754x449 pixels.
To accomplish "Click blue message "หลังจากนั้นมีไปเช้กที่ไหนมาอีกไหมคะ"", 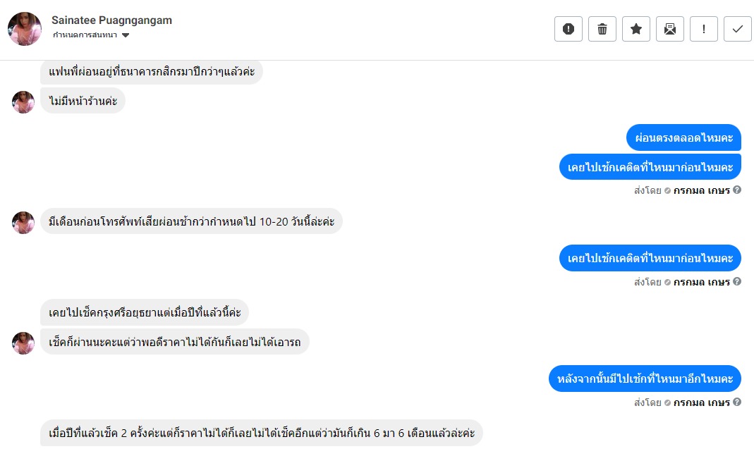I will 645,379.
